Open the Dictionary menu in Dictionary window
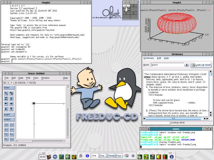The width and height of the screenshot is (214, 160). click(149, 58)
